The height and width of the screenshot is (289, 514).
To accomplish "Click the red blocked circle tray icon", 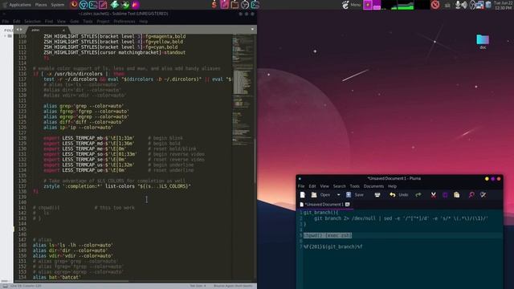I will (x=435, y=5).
